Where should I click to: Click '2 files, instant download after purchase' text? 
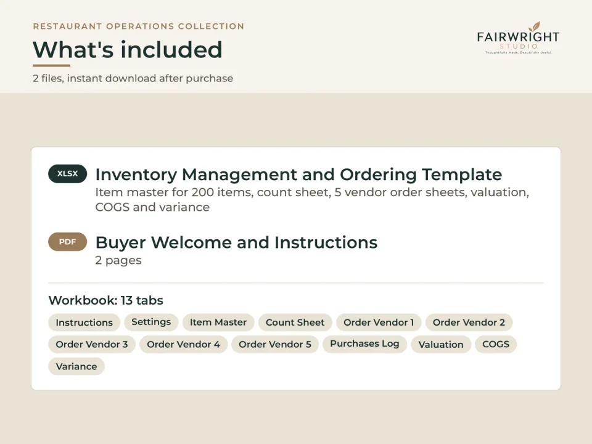(133, 78)
